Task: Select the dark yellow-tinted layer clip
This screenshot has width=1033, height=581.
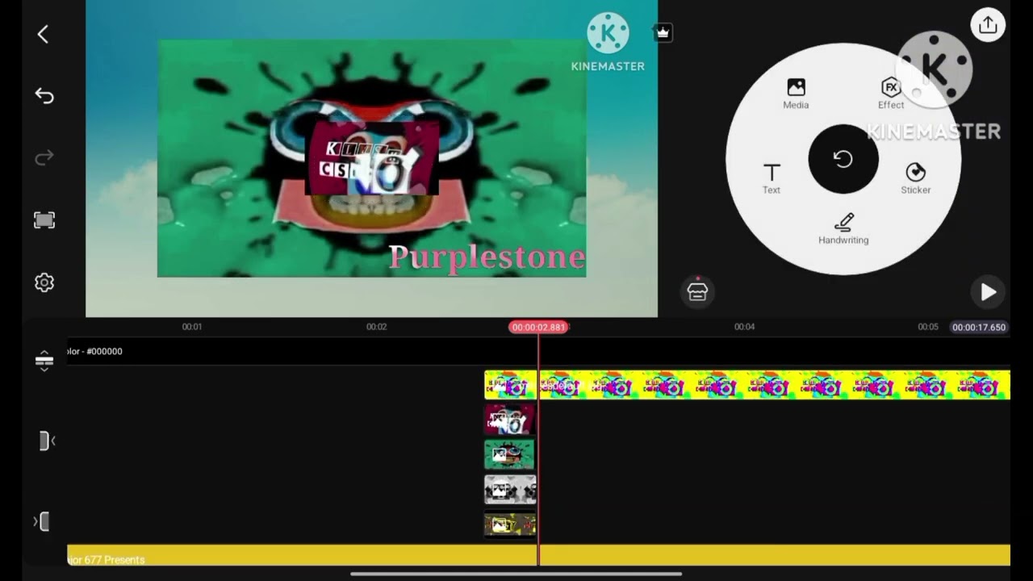Action: coord(509,525)
